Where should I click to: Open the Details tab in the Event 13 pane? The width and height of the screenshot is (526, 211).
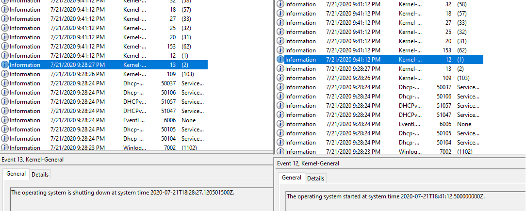click(x=40, y=175)
